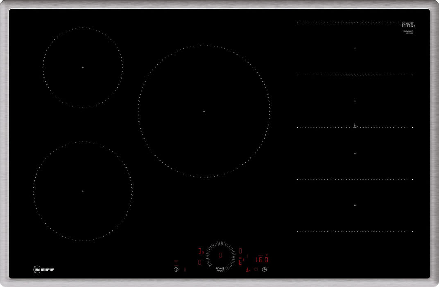Image resolution: width=439 pixels, height=287 pixels.
Task: Select the large central cooking zone cross
Action: click(x=204, y=110)
